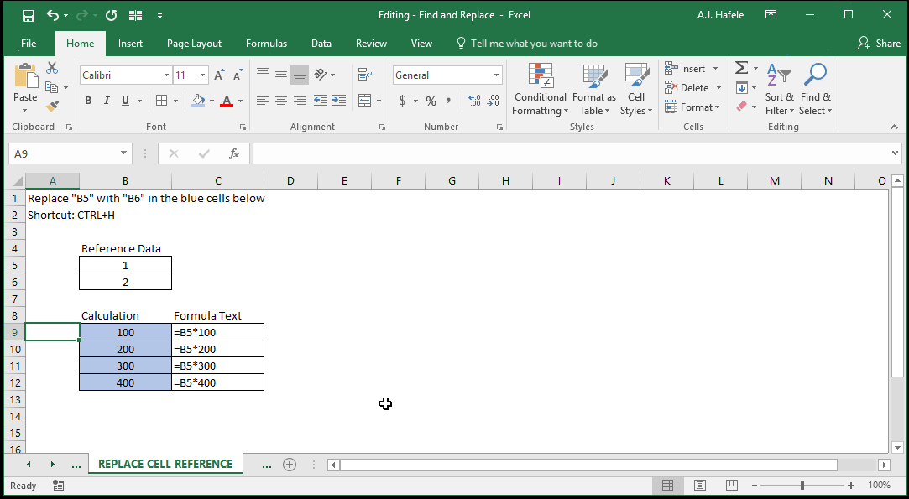Image resolution: width=909 pixels, height=499 pixels.
Task: Switch to the Formulas ribbon tab
Action: tap(266, 44)
